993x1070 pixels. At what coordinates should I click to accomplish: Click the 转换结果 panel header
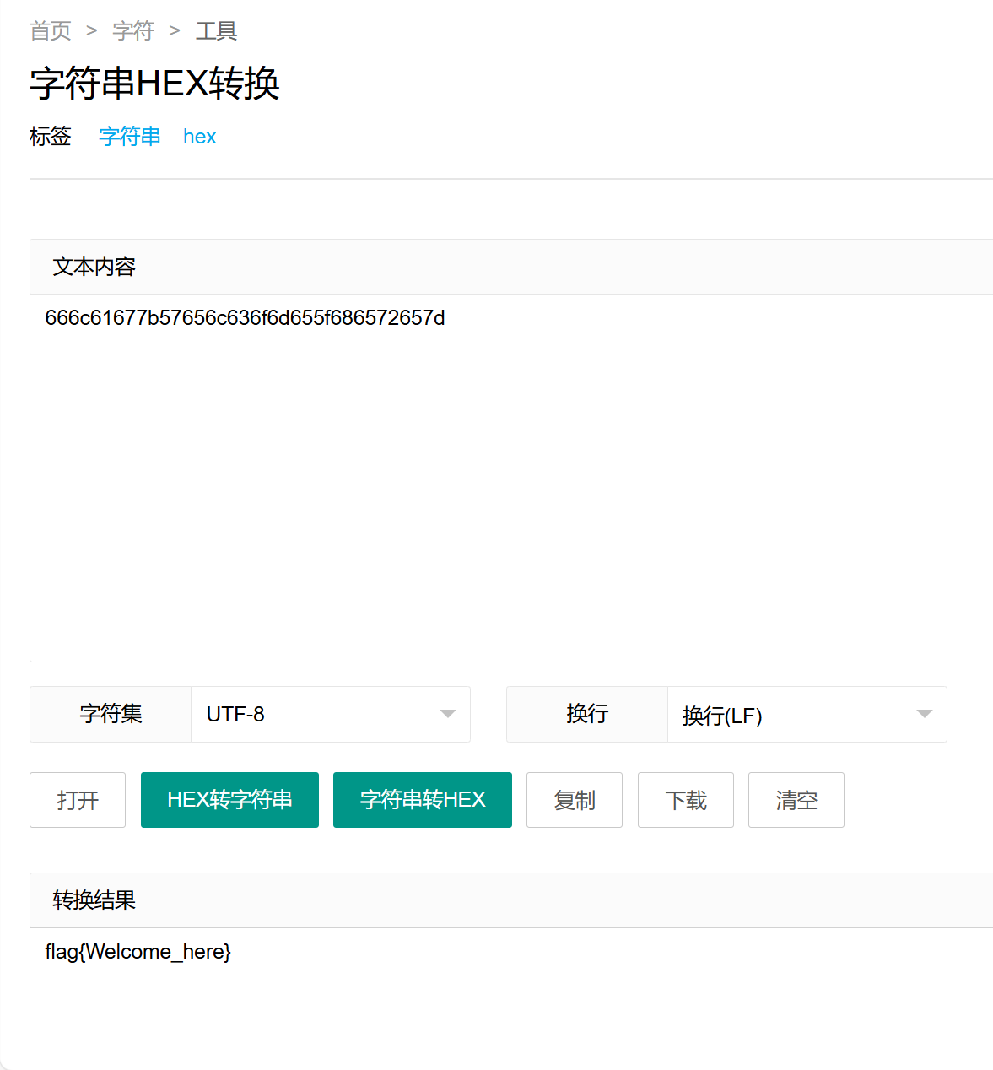(x=511, y=900)
